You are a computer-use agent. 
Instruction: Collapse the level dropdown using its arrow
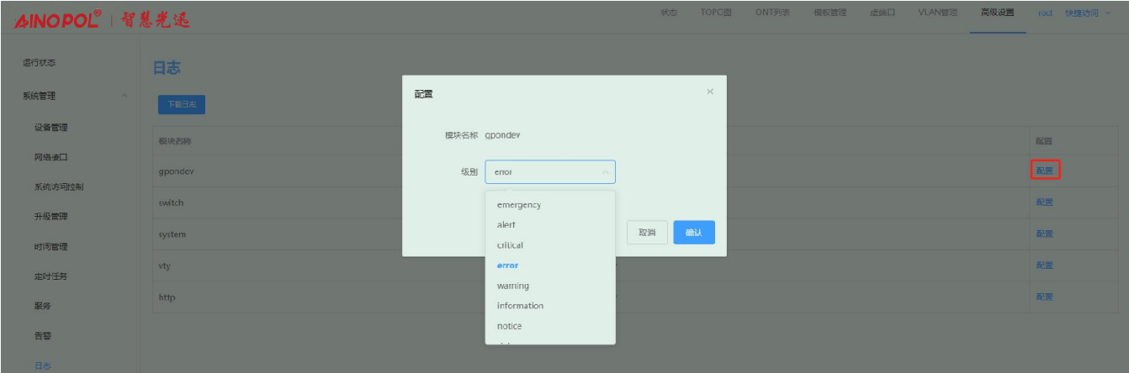604,172
